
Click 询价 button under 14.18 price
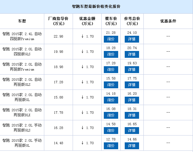click(111, 100)
